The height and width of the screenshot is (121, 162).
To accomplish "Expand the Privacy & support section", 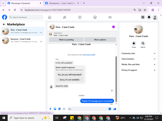I will (139, 70).
